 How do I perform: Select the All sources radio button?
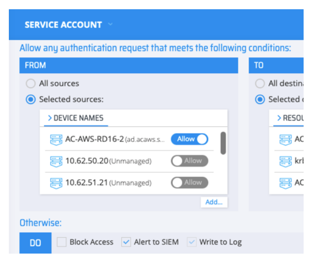coord(30,83)
